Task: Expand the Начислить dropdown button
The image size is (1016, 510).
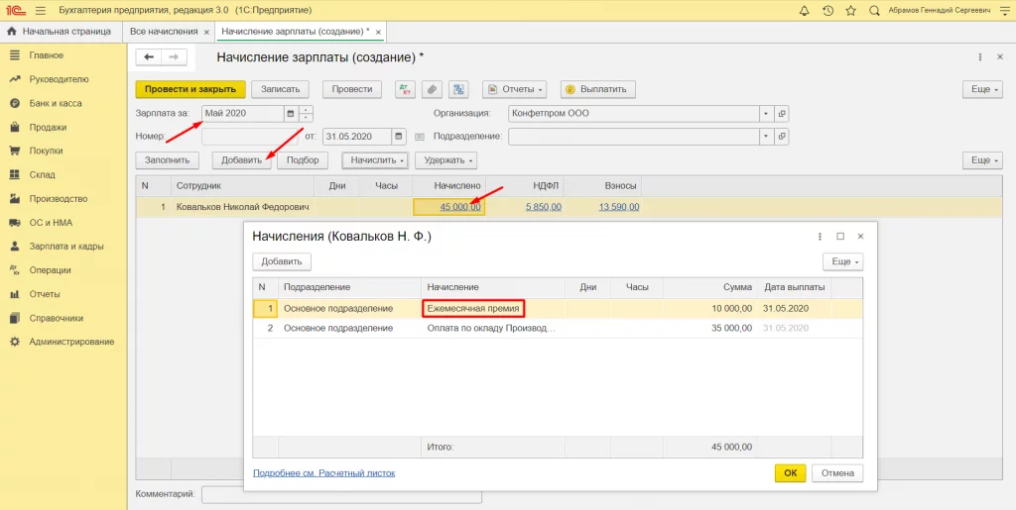Action: pyautogui.click(x=375, y=159)
